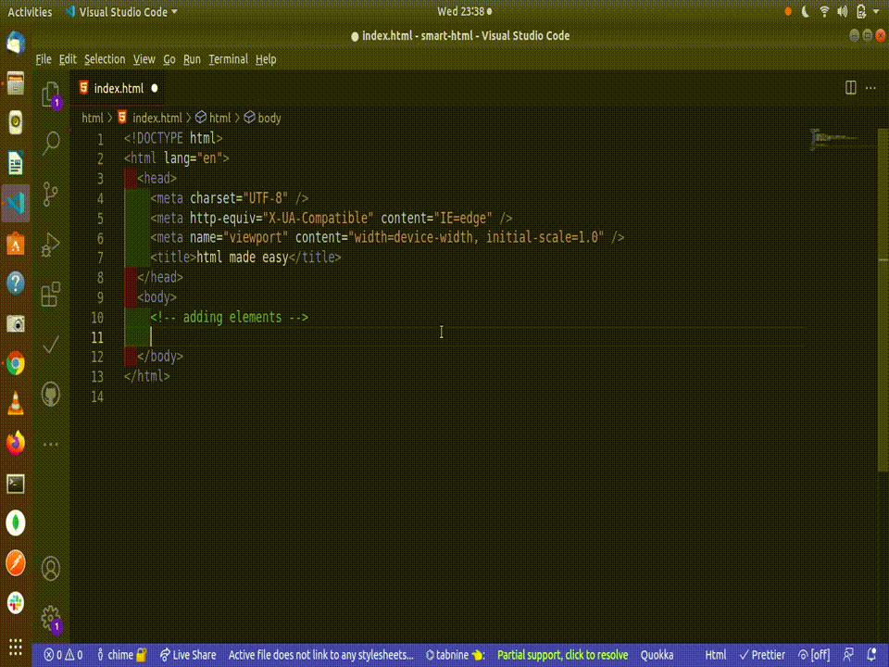Click the editor vertical scrollbar
The height and width of the screenshot is (667, 889).
[883, 299]
